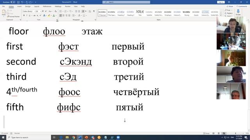This screenshot has width=250, height=140.
Task: Switch to the Mailings tab
Action: [58, 7]
